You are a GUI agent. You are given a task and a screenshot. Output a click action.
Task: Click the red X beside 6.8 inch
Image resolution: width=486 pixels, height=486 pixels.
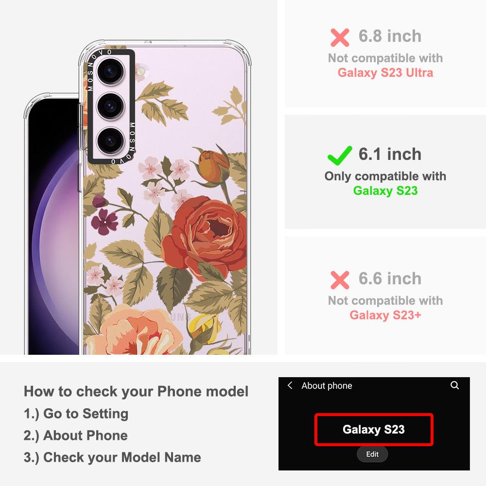[340, 37]
